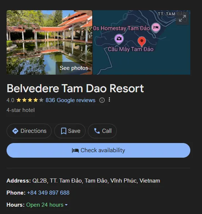
Task: Click the Belvedere Tam Dao Resort title
Action: coord(75,89)
